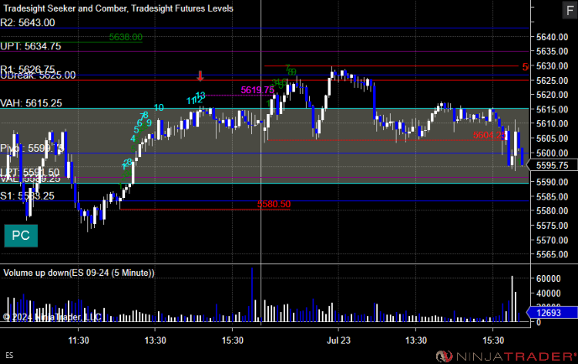Screen dimensions: 578x364
Task: Click the cyan count number 10
Action: [159, 107]
